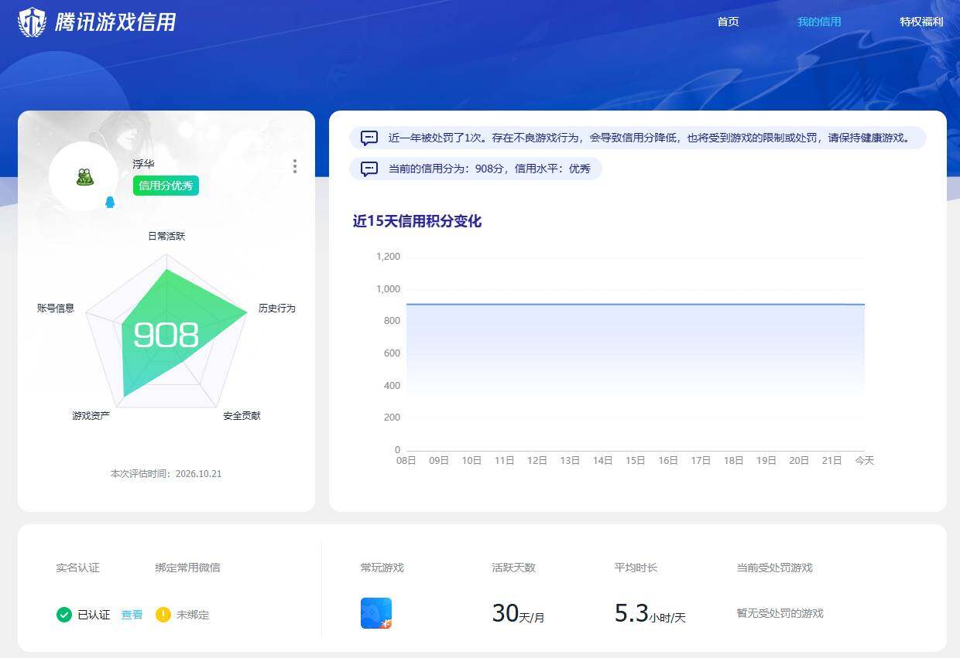Open the 首页 navigation tab
The height and width of the screenshot is (658, 960).
(x=728, y=22)
